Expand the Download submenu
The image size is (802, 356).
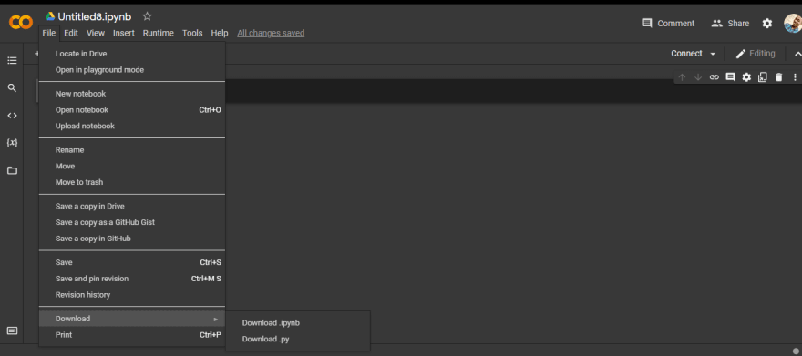coord(132,319)
